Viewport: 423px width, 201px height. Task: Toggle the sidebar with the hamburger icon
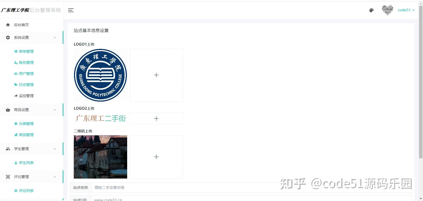(x=71, y=10)
